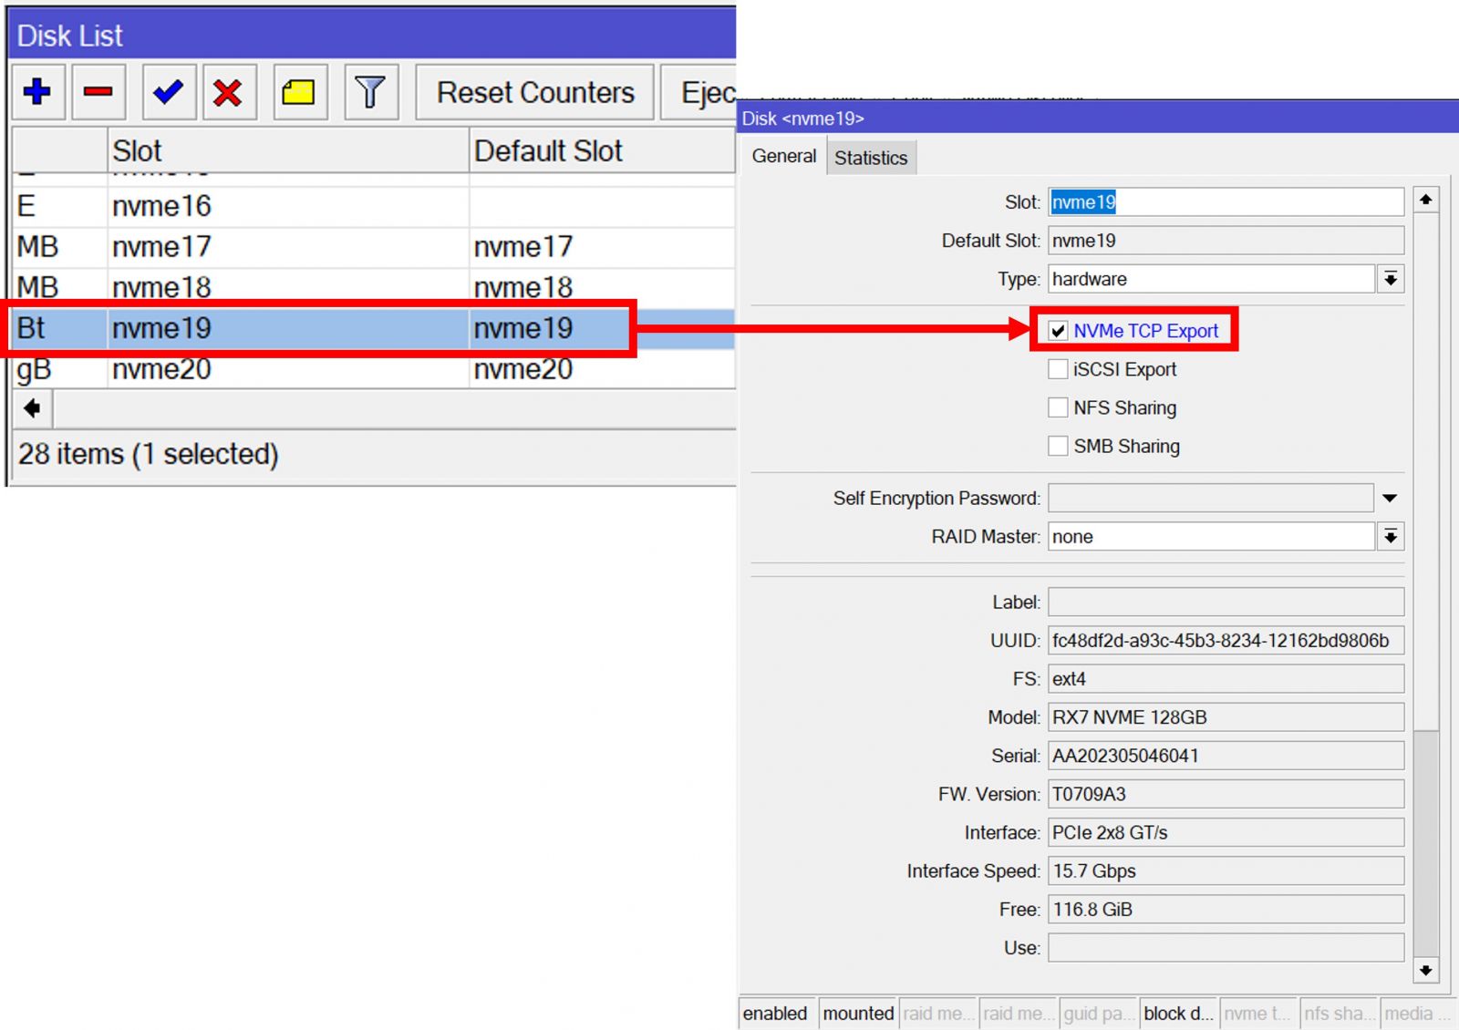Click the red X Disable icon
This screenshot has height=1030, width=1459.
click(228, 92)
